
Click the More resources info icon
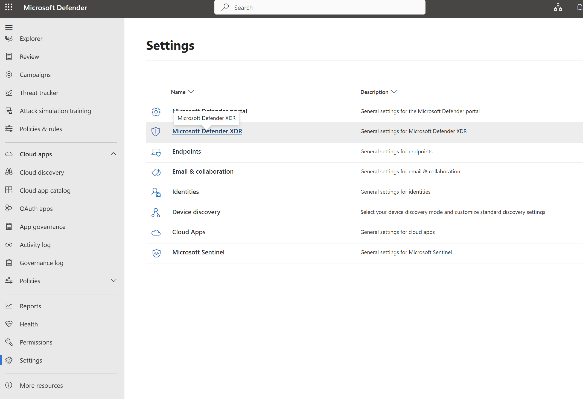(9, 385)
